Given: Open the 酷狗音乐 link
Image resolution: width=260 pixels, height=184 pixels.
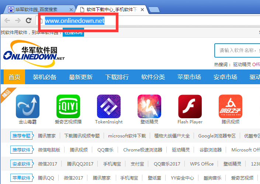Looking at the screenshot, I should pos(212,178).
